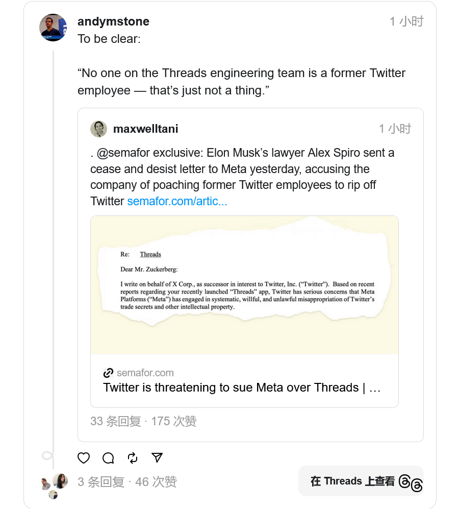This screenshot has width=459, height=509.
Task: Click the quoted post's 1 小时 timestamp
Action: point(394,129)
